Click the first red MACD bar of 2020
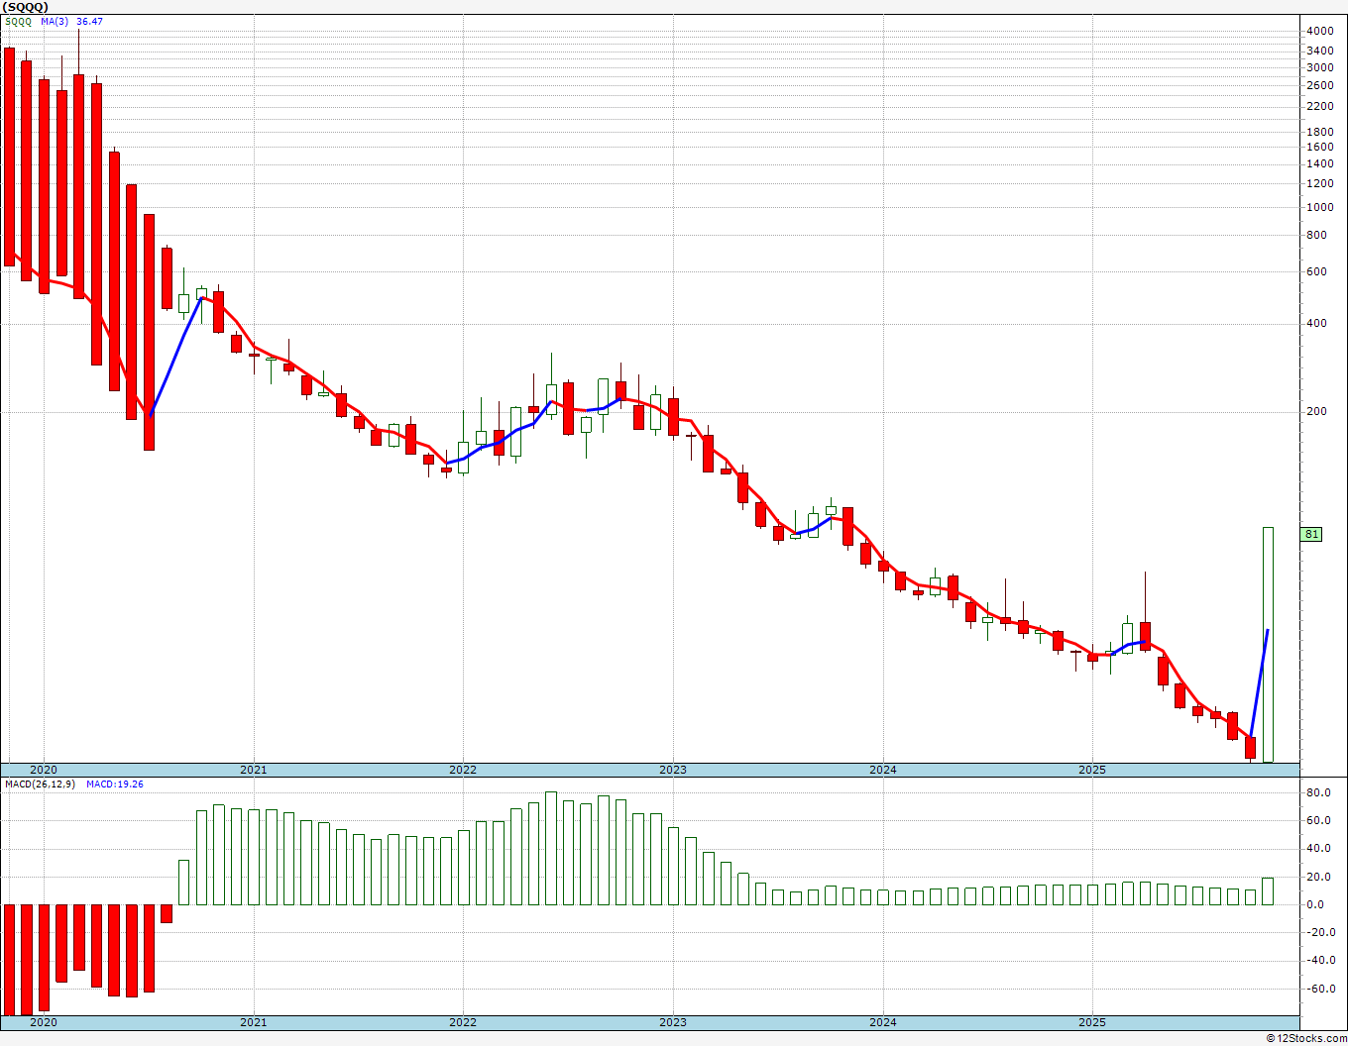The width and height of the screenshot is (1348, 1046). [9, 959]
